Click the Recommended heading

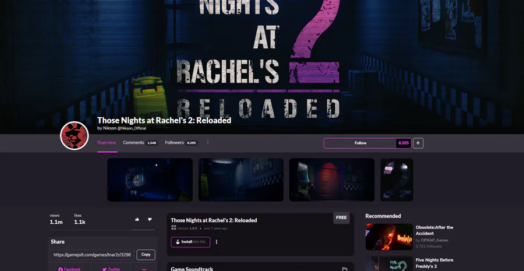pyautogui.click(x=383, y=216)
